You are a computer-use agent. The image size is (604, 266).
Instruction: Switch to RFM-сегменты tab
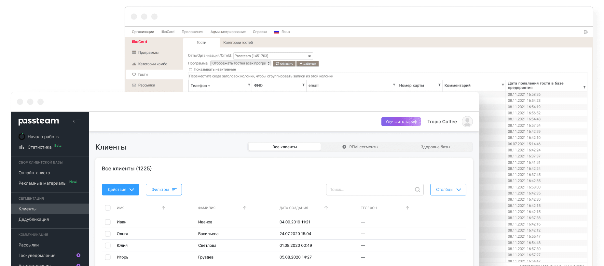click(360, 147)
